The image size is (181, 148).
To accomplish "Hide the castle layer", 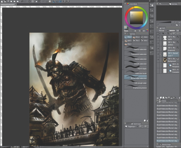I will [x=158, y=38].
